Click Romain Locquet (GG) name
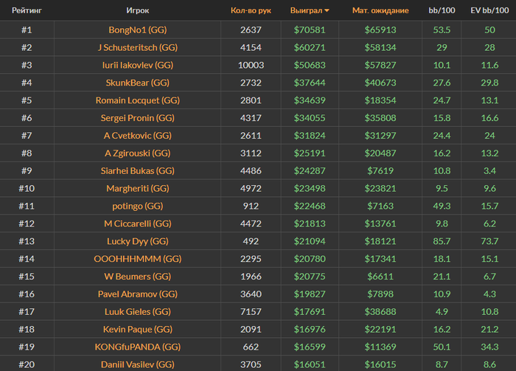The height and width of the screenshot is (371, 516). click(x=137, y=100)
